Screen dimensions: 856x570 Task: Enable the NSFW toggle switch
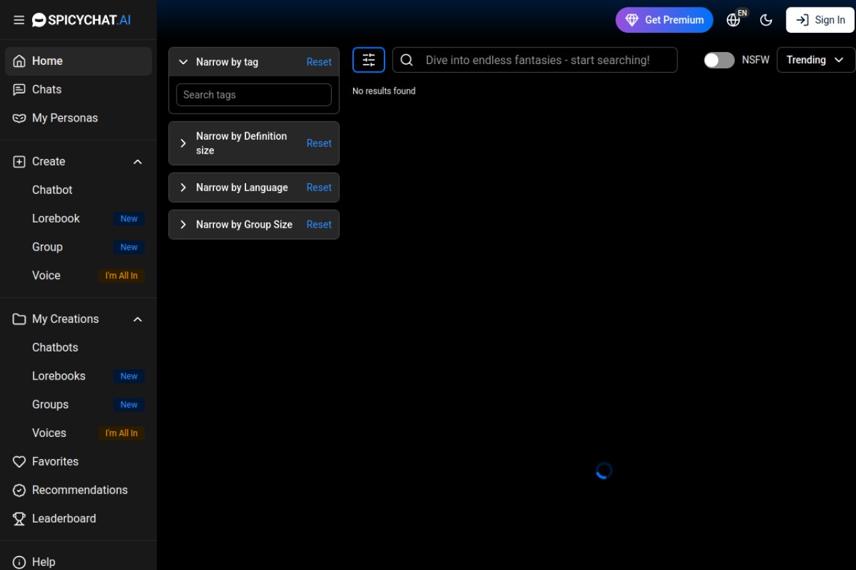[x=719, y=60]
